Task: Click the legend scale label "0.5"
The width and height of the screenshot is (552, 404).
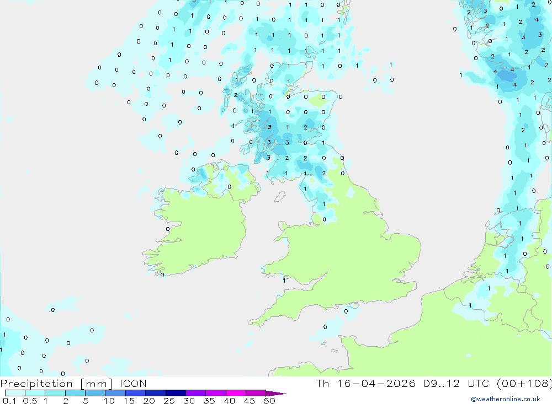Action: coord(30,401)
